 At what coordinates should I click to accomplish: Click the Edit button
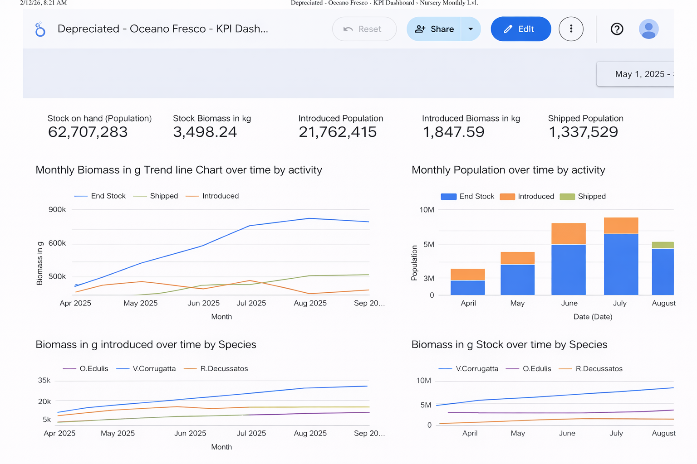coord(520,29)
